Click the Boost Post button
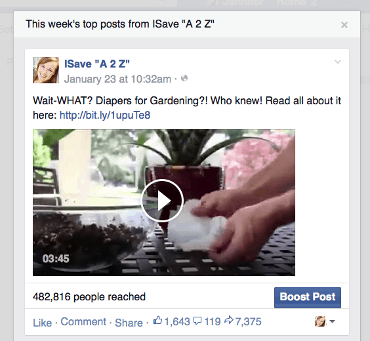This screenshot has width=370, height=341. (x=308, y=297)
